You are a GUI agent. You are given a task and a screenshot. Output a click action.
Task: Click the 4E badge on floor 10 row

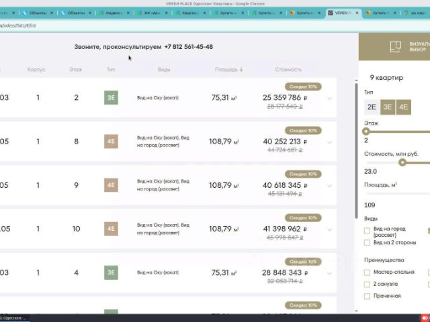click(111, 229)
